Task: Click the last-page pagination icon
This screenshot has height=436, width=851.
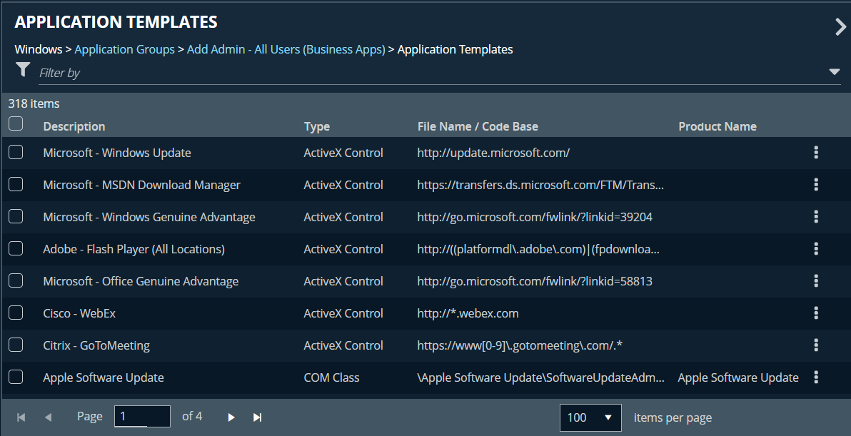Action: [x=257, y=417]
